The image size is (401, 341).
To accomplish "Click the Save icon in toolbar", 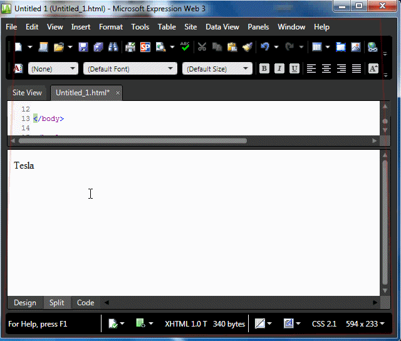I will 83,47.
